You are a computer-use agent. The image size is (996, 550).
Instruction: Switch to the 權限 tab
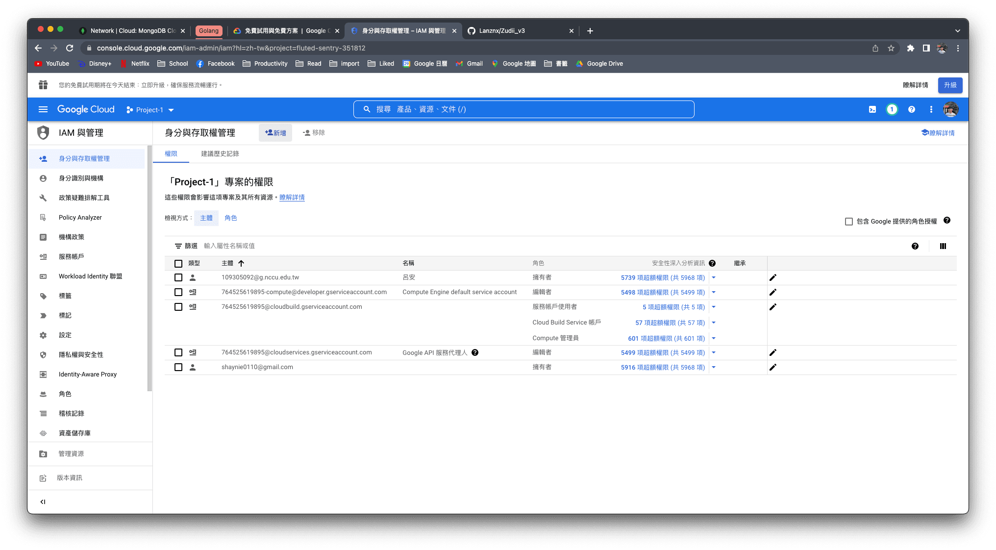(171, 154)
